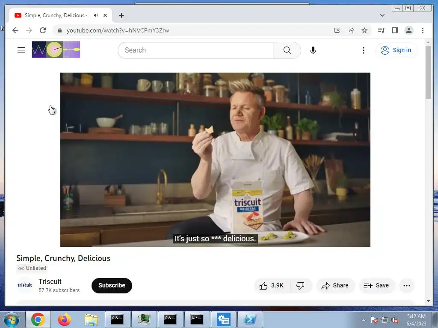Click the Share button
438x328 pixels.
[335, 286]
